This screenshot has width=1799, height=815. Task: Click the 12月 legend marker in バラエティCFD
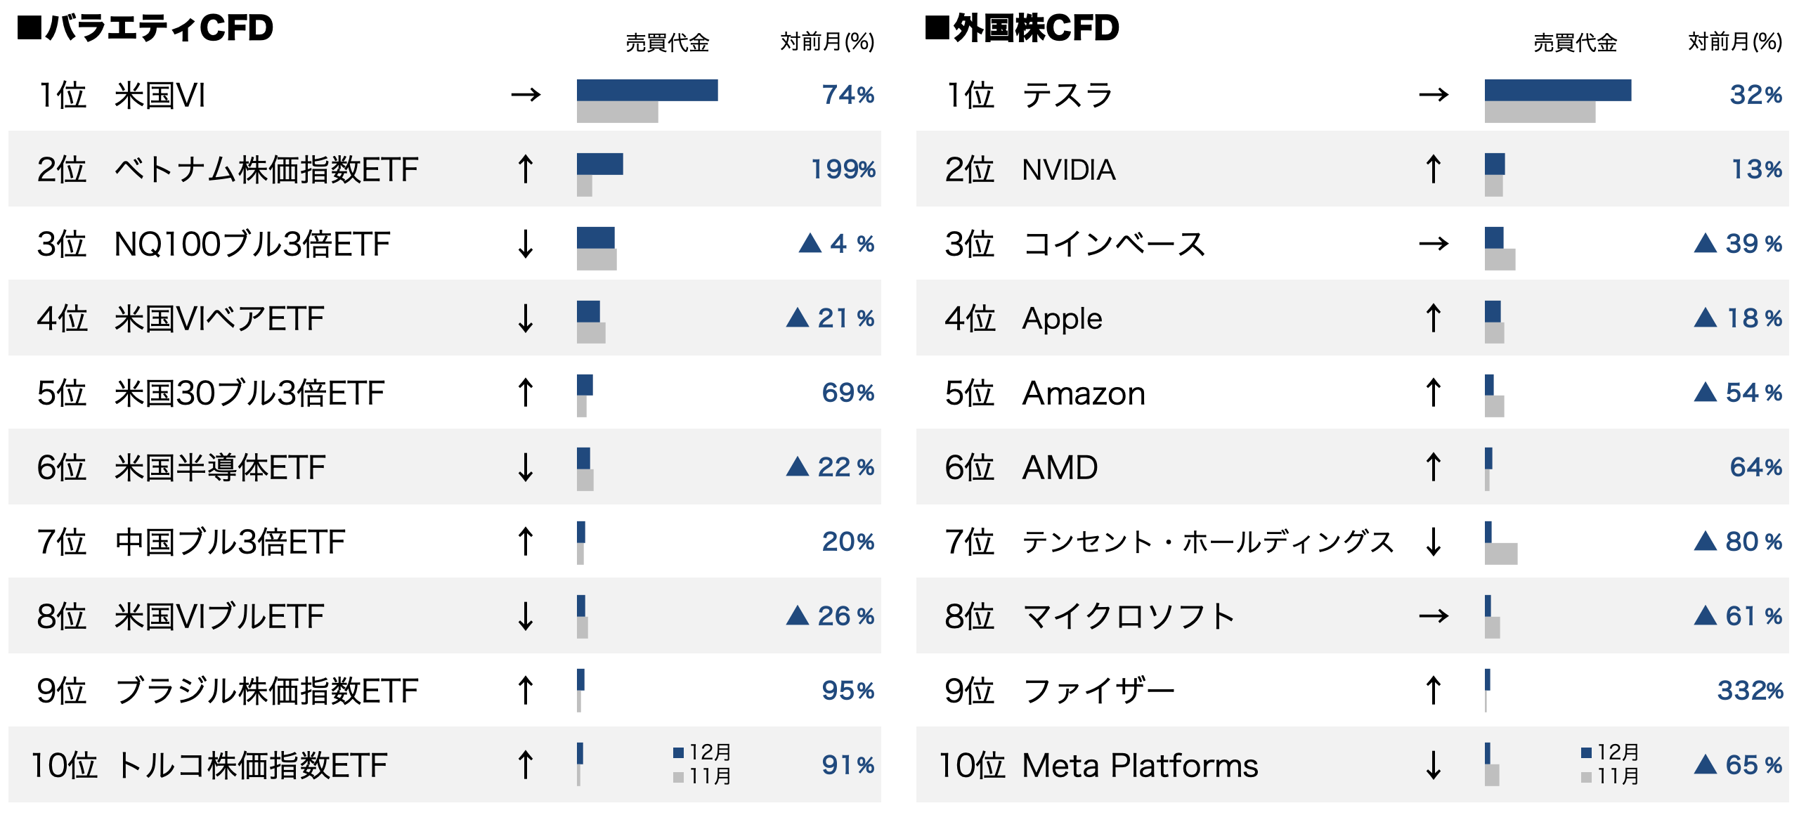(678, 752)
